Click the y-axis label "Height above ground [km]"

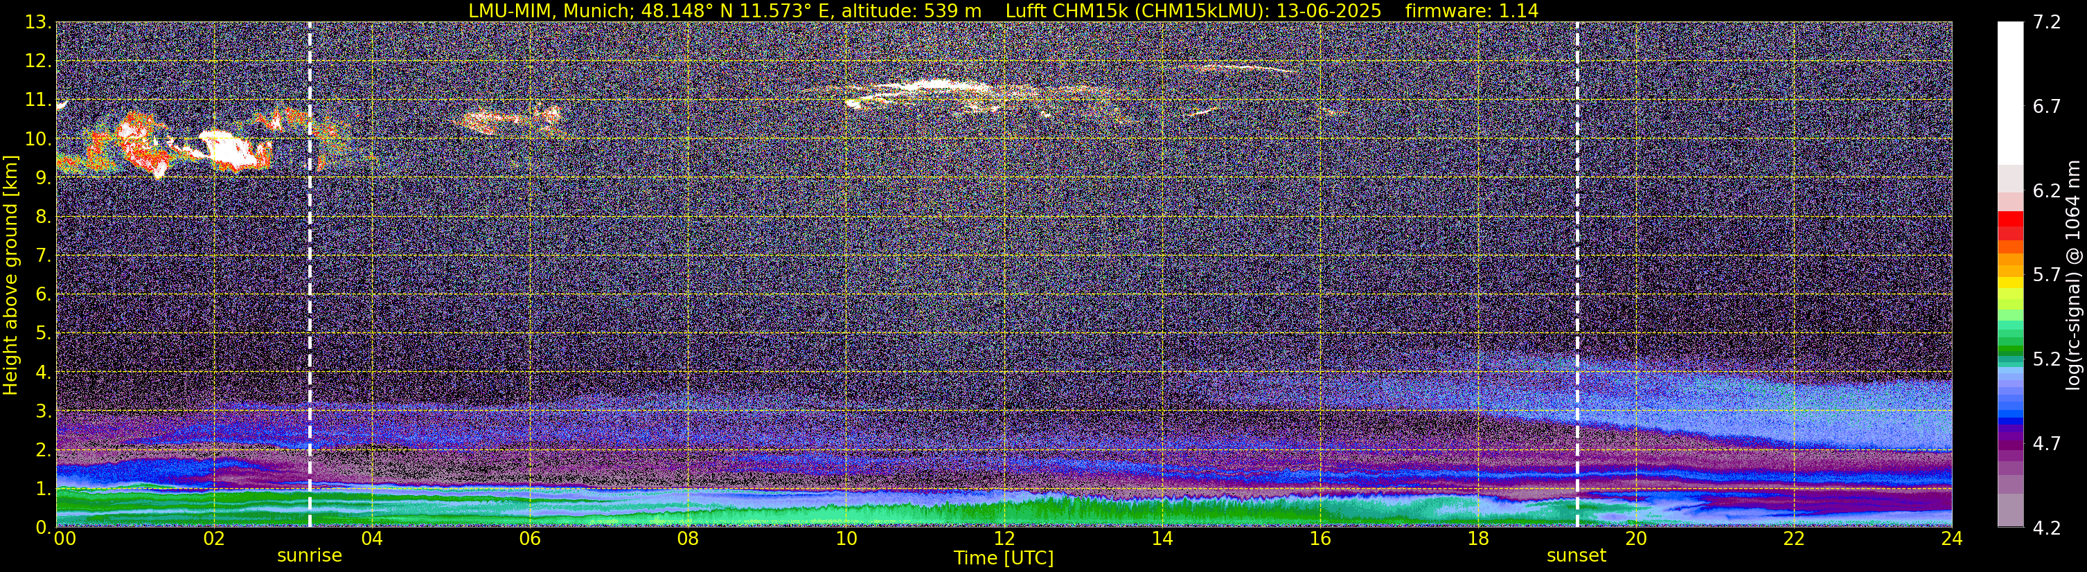(10, 275)
